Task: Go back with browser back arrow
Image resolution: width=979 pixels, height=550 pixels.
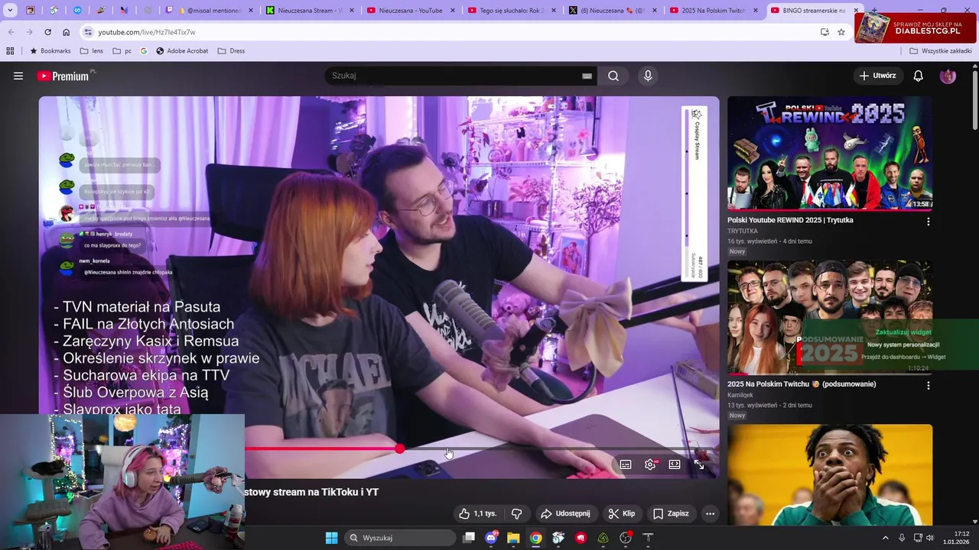Action: click(11, 32)
